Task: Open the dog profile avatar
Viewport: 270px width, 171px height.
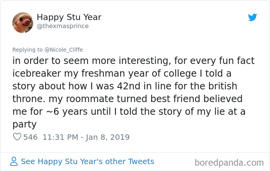Action: [x=23, y=22]
